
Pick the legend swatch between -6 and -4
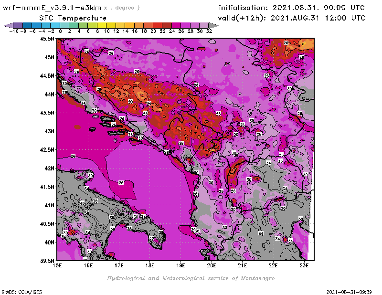click(x=37, y=25)
